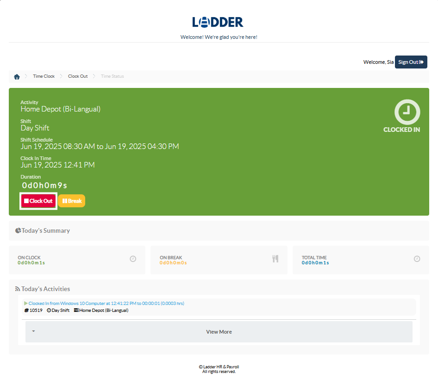This screenshot has width=438, height=379.
Task: Click clock in time Jun 19, 2025 12:41 PM
Action: tap(57, 165)
